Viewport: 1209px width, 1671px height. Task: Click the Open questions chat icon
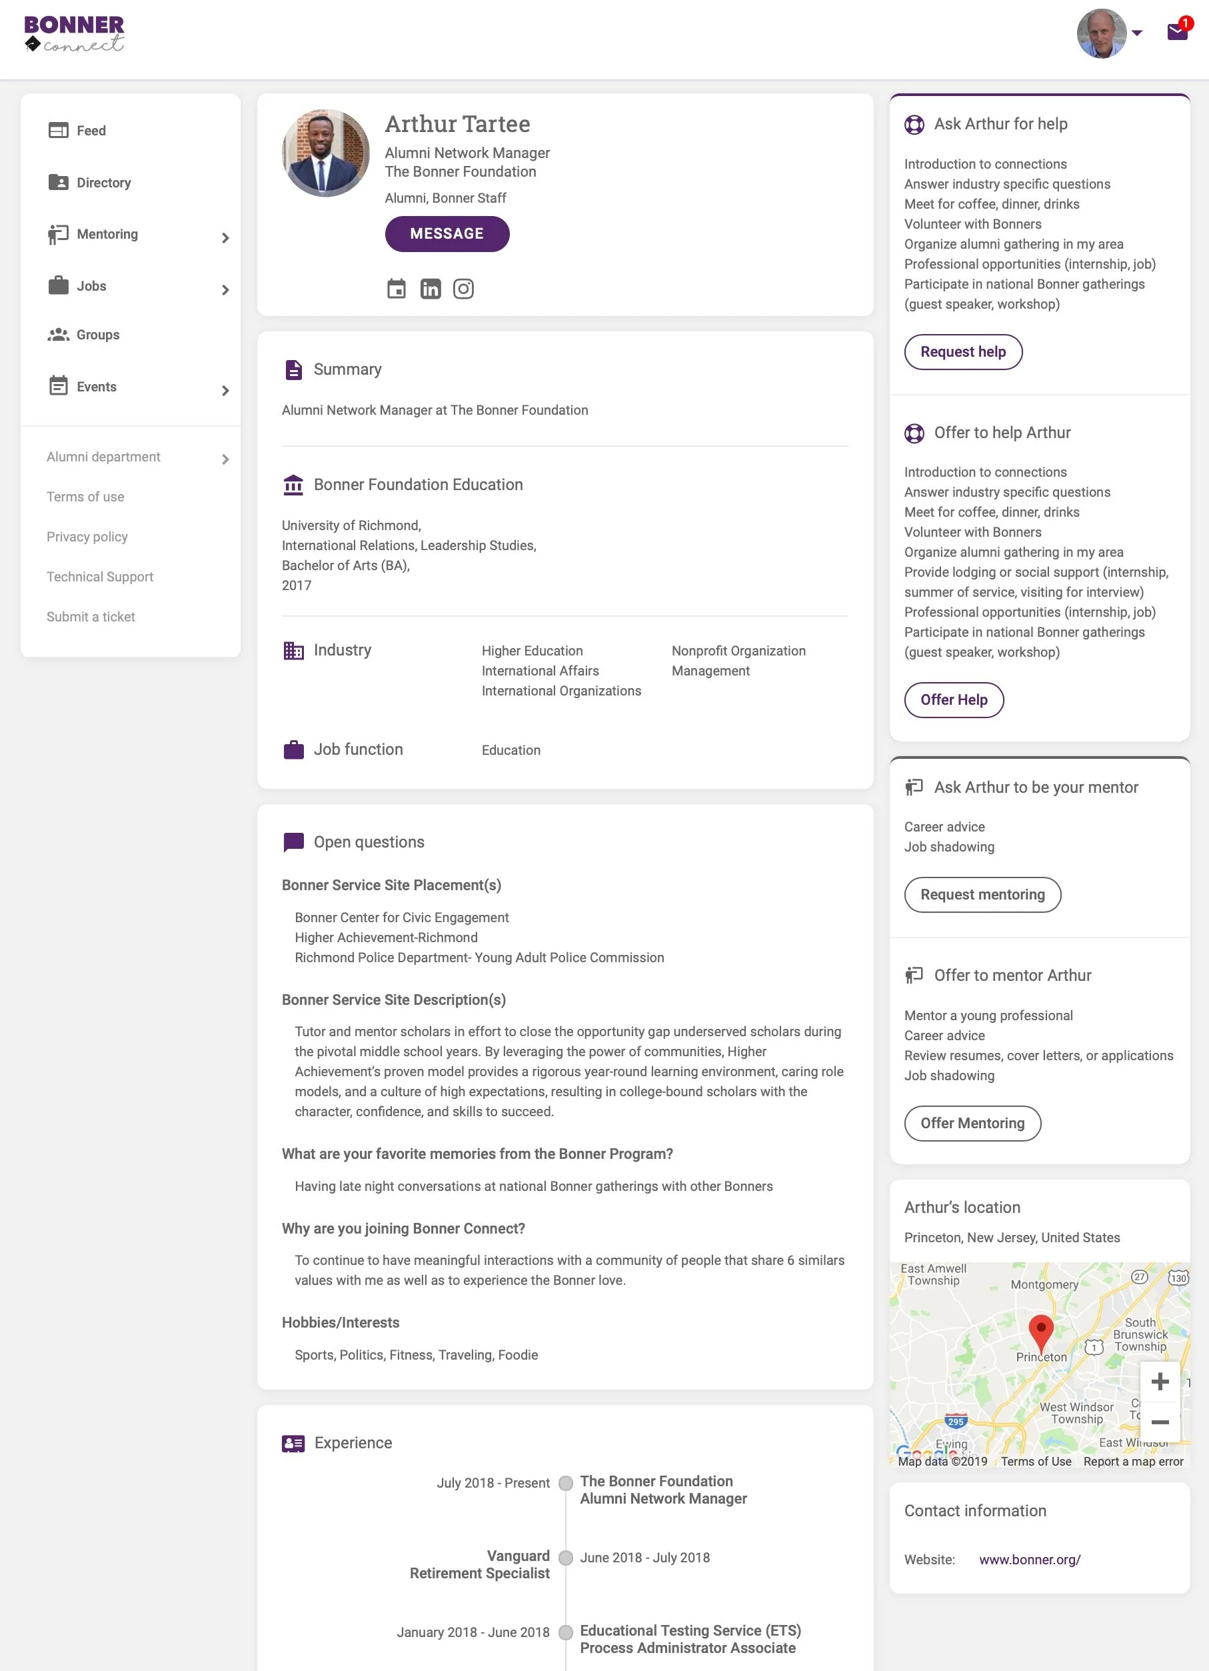(293, 842)
